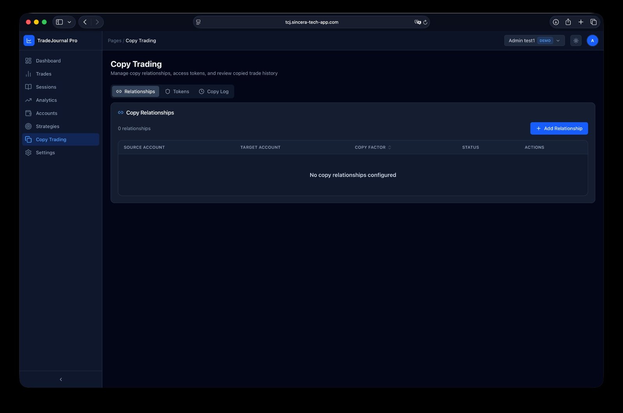Click the user avatar circle marked A
The image size is (623, 413).
point(592,40)
